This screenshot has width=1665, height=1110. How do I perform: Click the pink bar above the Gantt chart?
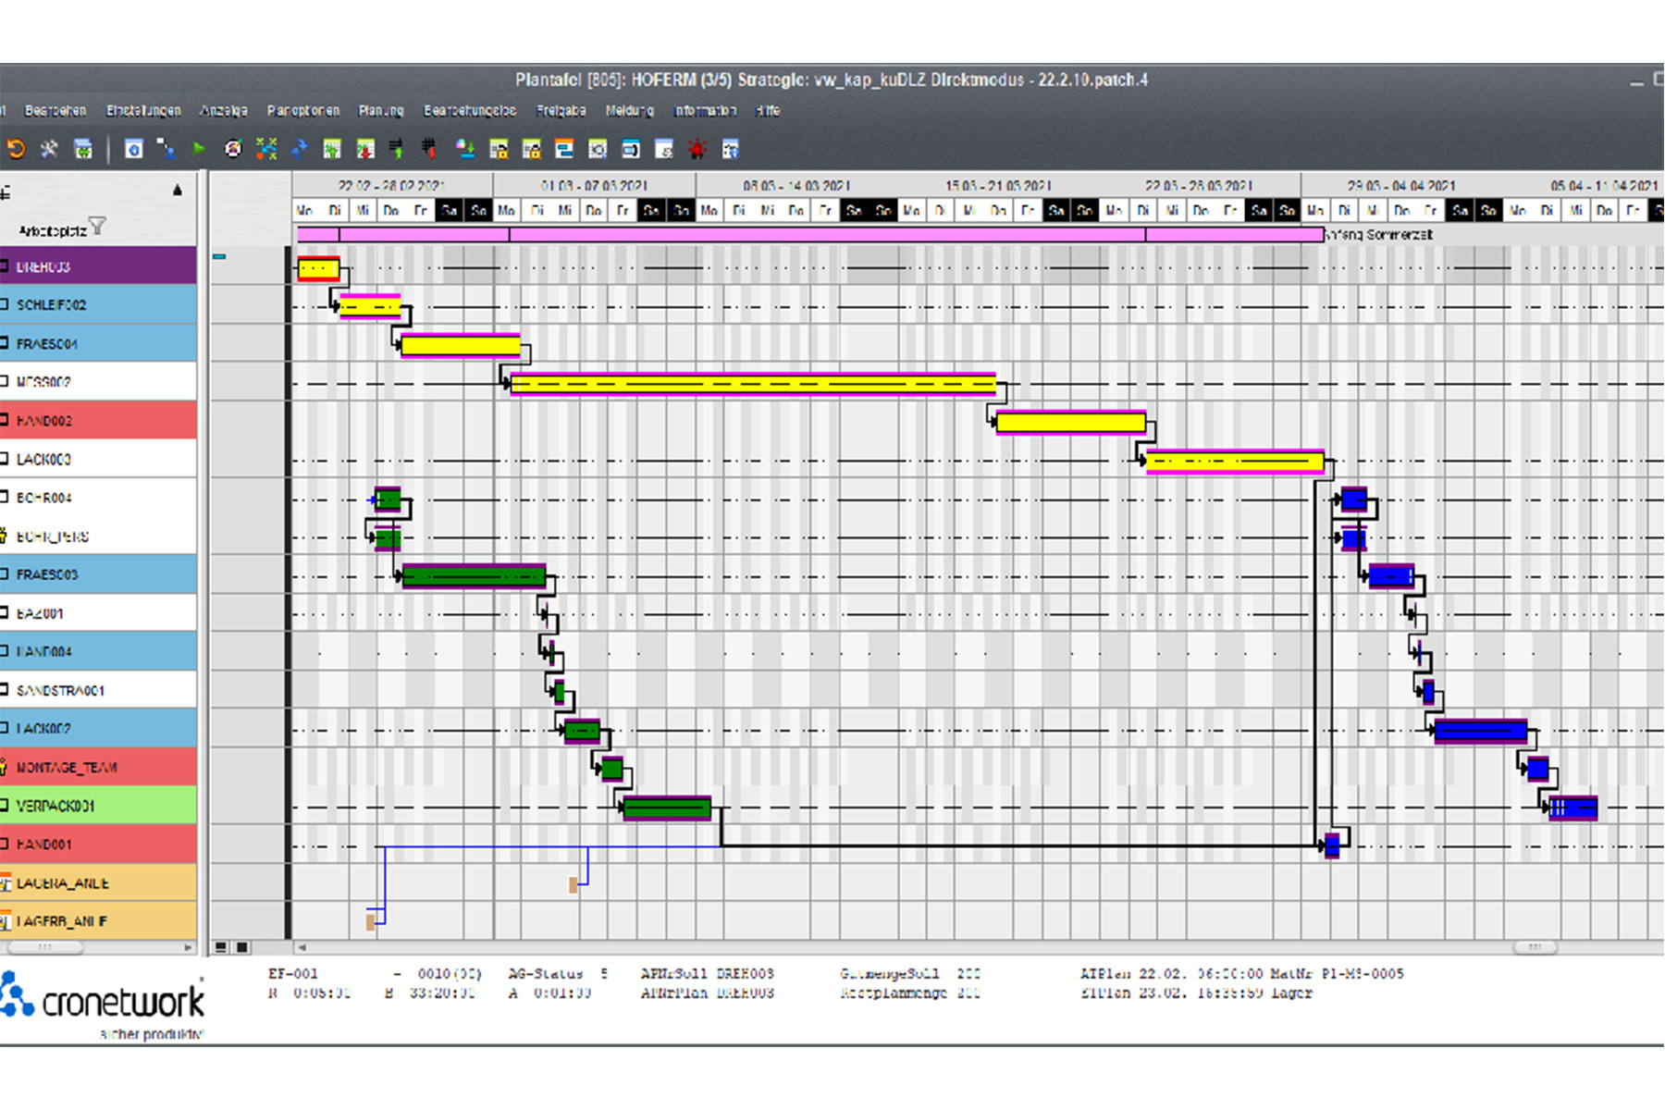click(809, 235)
